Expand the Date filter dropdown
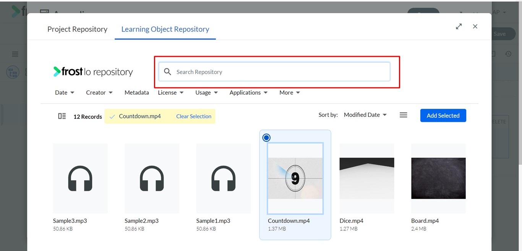 65,92
